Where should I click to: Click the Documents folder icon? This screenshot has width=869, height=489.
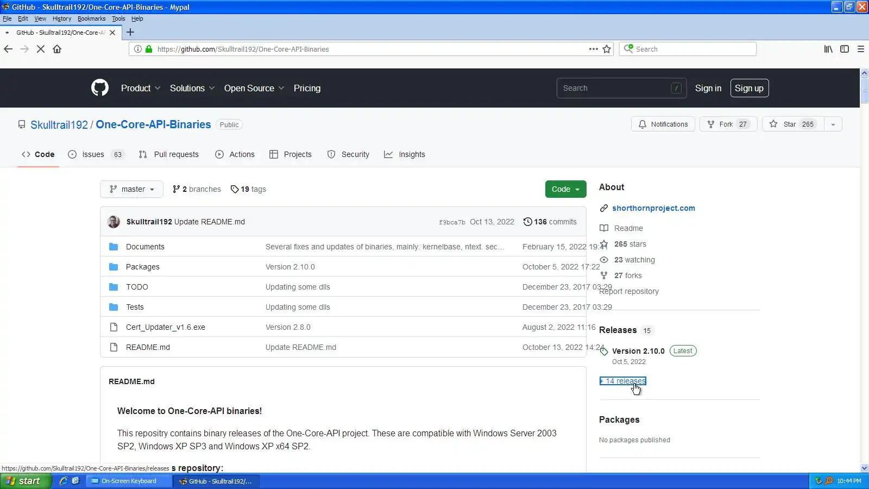click(x=114, y=247)
